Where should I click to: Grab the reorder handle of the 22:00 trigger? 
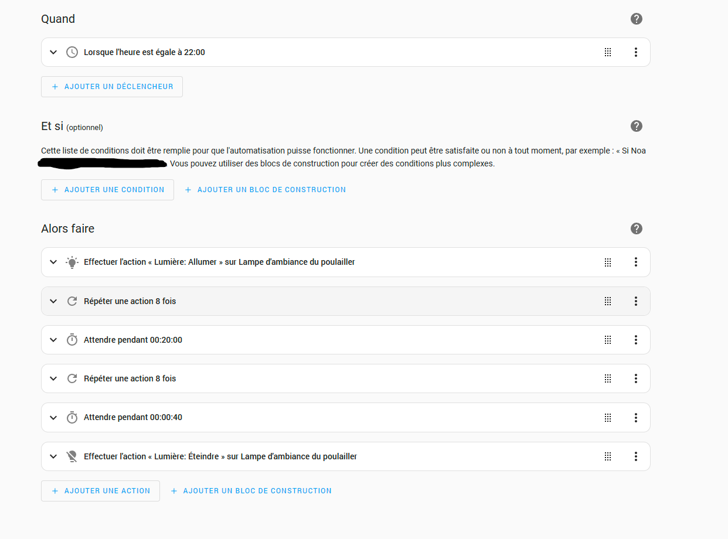pyautogui.click(x=608, y=52)
